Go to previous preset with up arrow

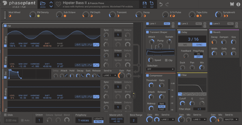(x=51, y=3)
